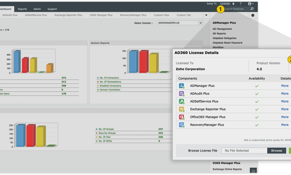Click the Search Employee field
Screen dimensions: 291x175
[x=237, y=9]
